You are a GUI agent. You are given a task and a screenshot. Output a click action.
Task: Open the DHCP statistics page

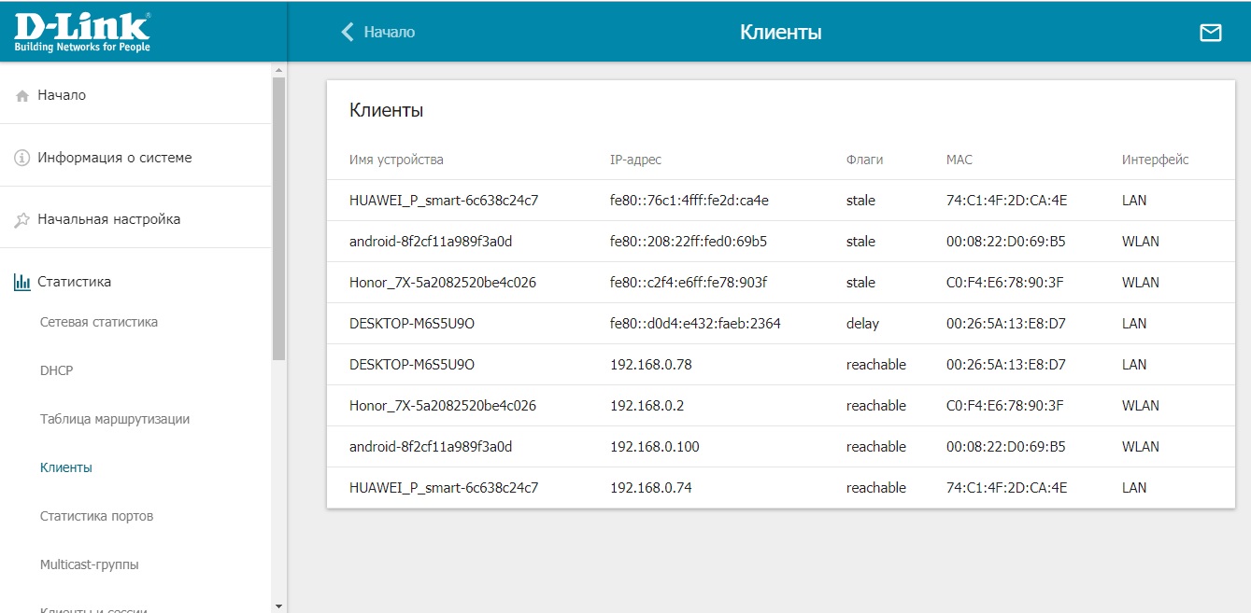coord(56,370)
